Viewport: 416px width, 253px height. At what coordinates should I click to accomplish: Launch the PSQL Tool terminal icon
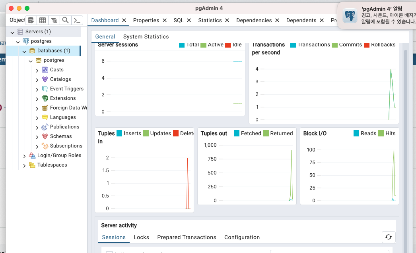point(77,20)
